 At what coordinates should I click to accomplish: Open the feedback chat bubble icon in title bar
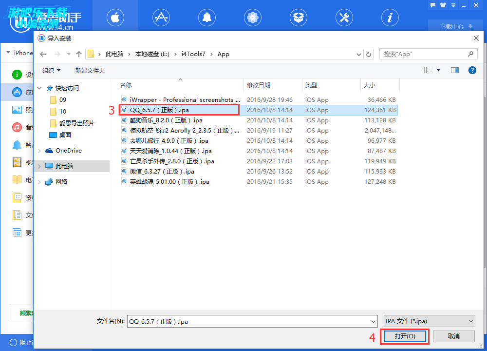click(x=433, y=5)
